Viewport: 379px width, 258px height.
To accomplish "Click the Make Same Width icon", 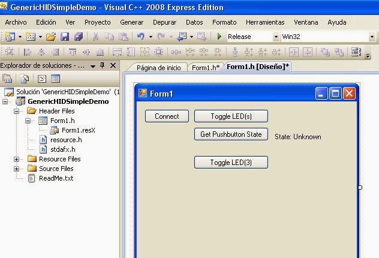I will click(x=117, y=52).
